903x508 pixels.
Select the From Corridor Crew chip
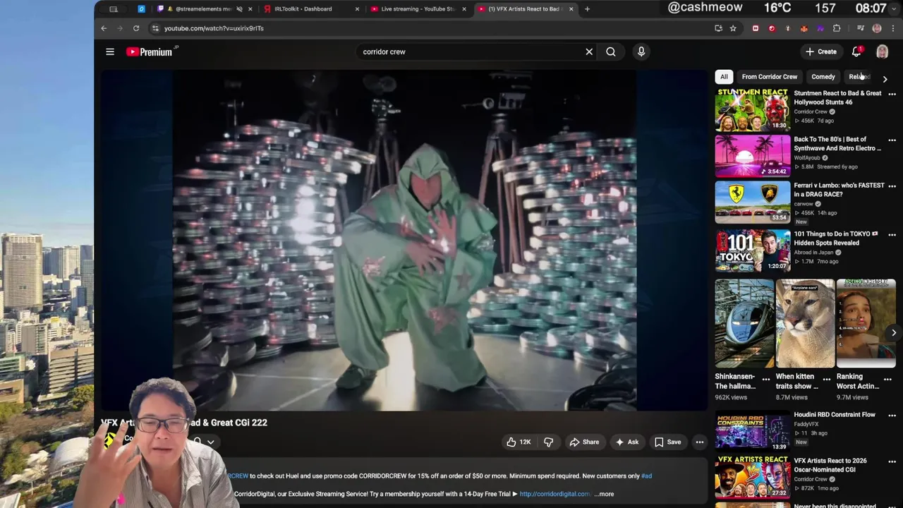(769, 77)
